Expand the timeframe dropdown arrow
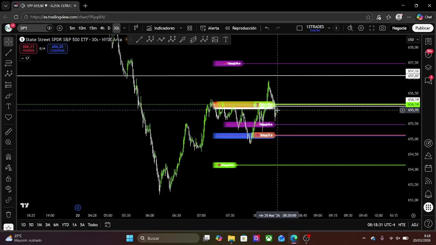436x245 pixels. click(124, 28)
